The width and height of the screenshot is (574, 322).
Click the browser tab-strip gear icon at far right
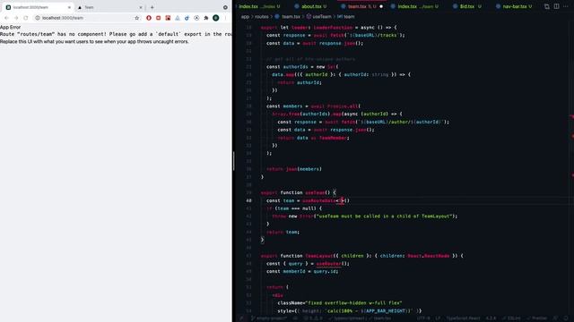(225, 7)
